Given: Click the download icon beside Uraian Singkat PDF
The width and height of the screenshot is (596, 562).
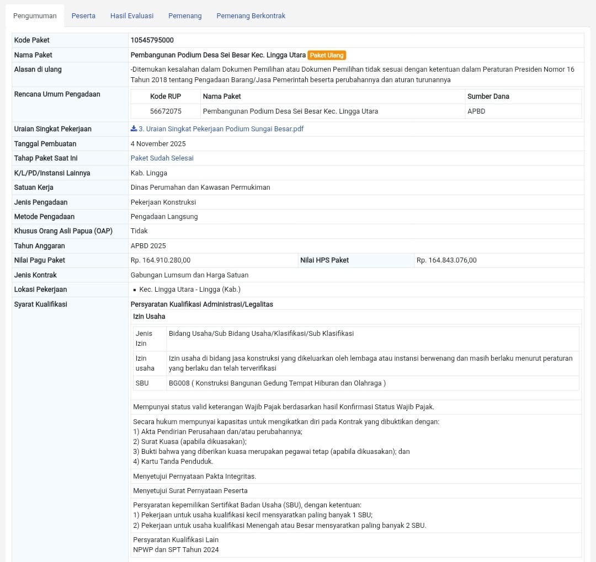Looking at the screenshot, I should [x=134, y=129].
